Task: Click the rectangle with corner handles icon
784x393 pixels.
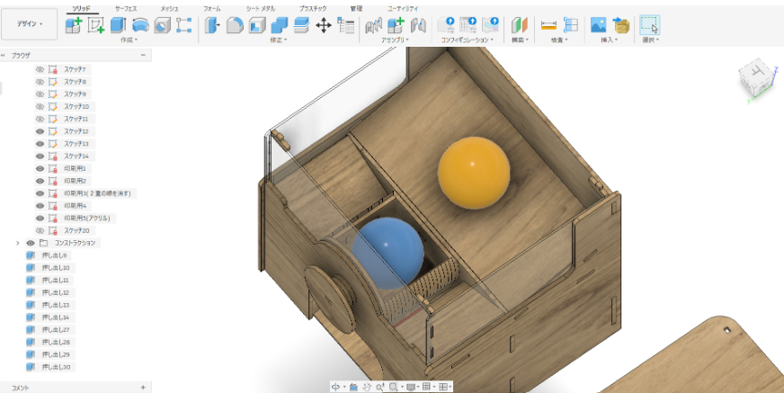Action: [x=184, y=25]
